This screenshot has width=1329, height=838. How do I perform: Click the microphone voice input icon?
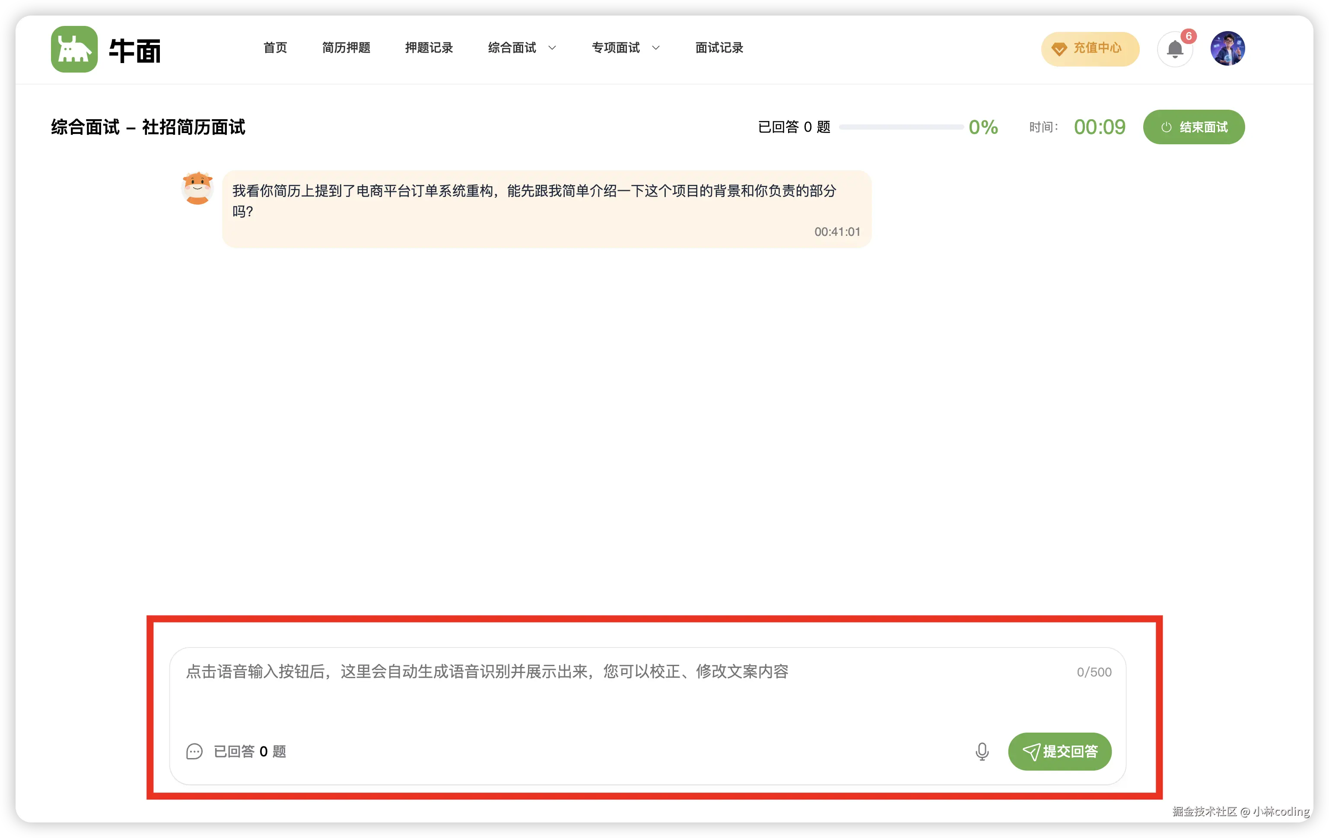(982, 751)
